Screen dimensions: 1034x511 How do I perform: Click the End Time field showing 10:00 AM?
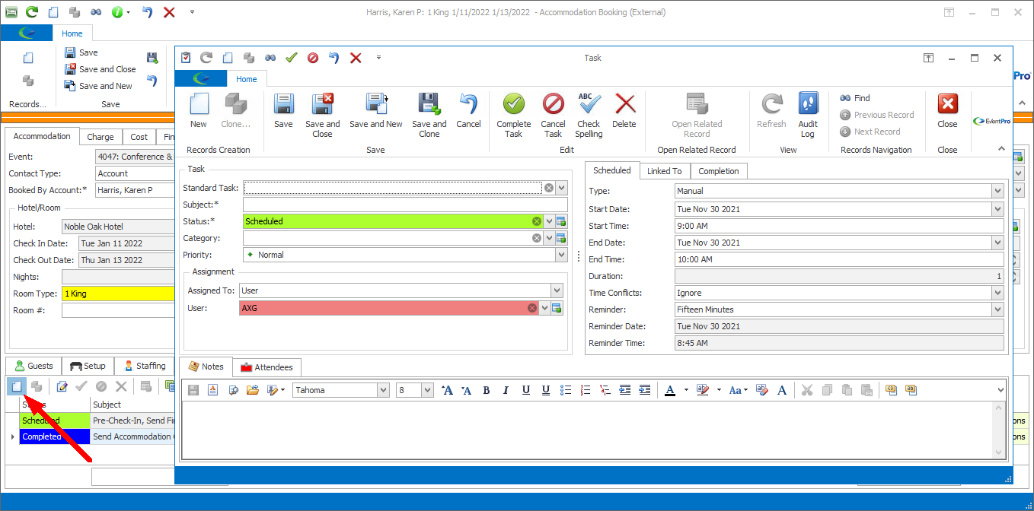point(839,259)
